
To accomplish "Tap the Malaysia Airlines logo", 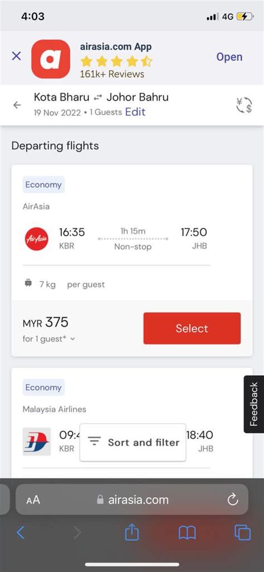I will point(36,442).
